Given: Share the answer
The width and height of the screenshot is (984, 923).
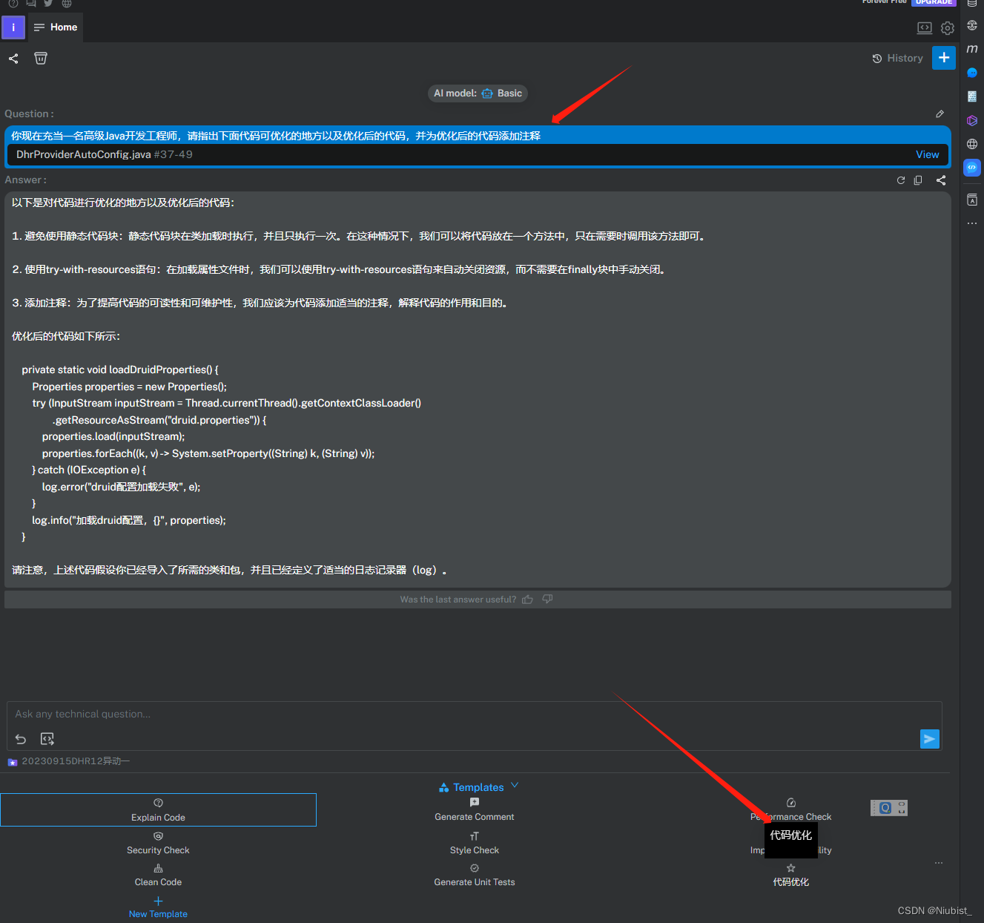Looking at the screenshot, I should [941, 180].
